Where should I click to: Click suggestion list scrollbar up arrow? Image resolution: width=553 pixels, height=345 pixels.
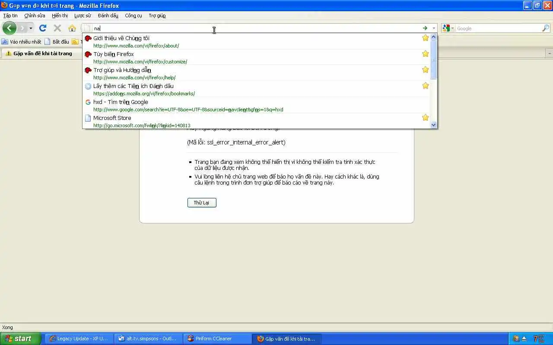coord(434,37)
